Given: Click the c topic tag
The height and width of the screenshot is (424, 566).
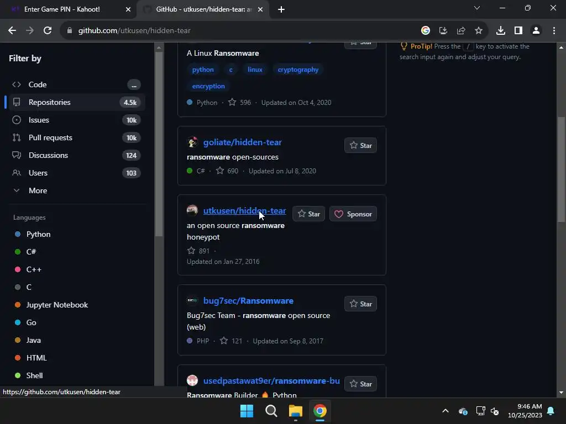Looking at the screenshot, I should point(230,70).
